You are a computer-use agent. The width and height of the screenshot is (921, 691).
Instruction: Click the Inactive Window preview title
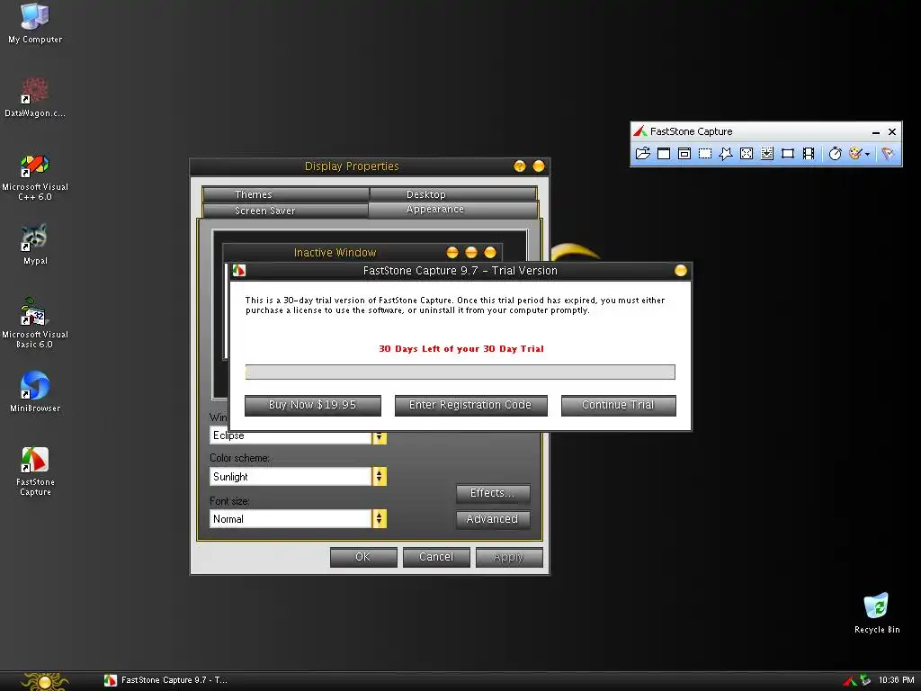tap(335, 253)
